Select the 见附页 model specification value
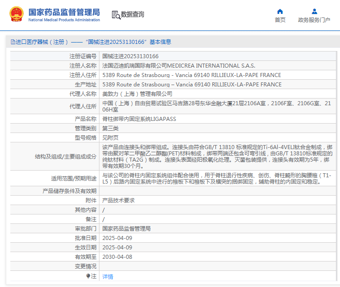Image resolution: width=340 pixels, height=287 pixels. [x=110, y=137]
